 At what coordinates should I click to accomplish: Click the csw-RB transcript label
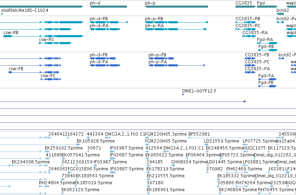[x=11, y=33]
